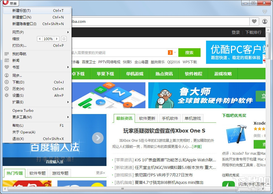The height and width of the screenshot is (194, 273).
Task: Toggle the bookmark heart in address bar
Action: (254, 21)
